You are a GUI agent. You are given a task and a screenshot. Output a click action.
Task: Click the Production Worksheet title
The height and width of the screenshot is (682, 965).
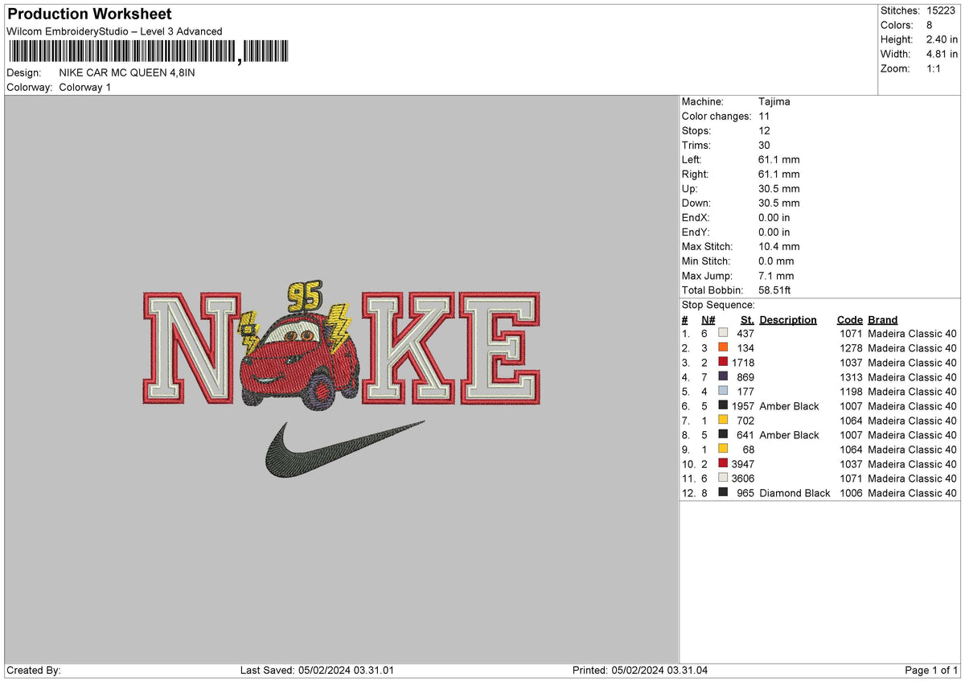(89, 14)
